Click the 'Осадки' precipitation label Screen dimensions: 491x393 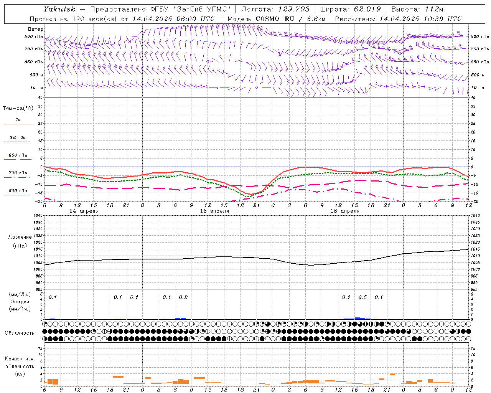(20, 302)
